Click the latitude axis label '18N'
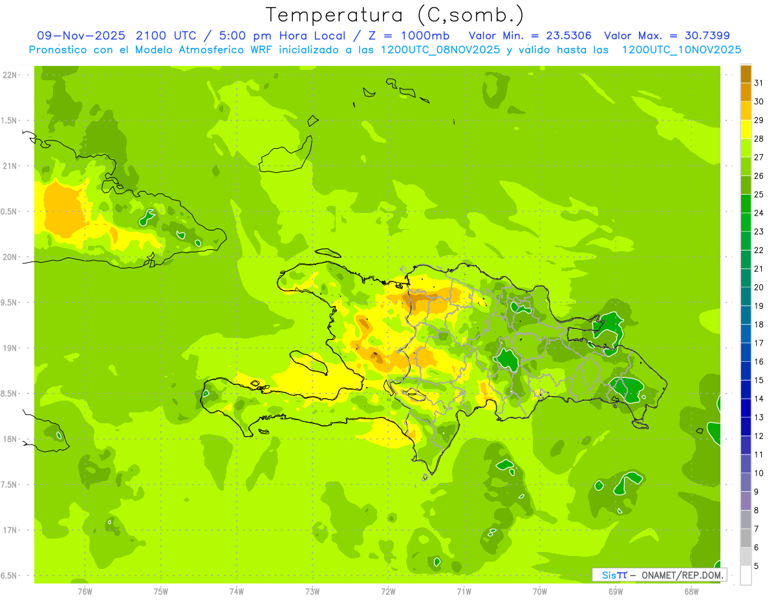Screen dimensions: 776x600 10,439
